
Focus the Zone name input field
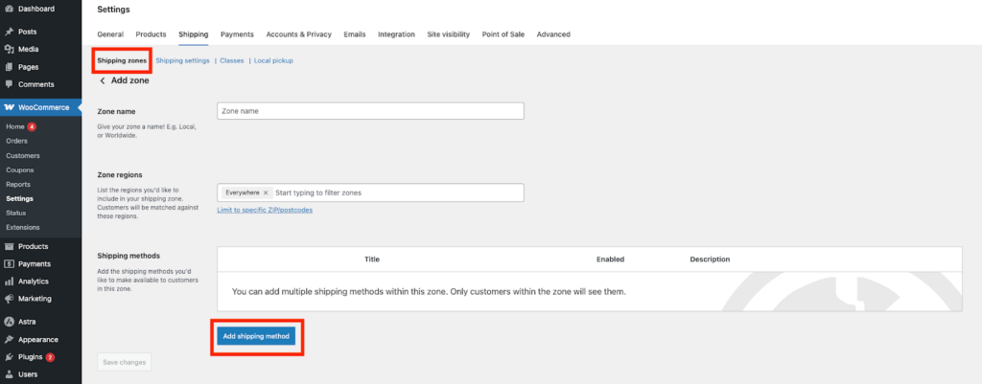(371, 111)
